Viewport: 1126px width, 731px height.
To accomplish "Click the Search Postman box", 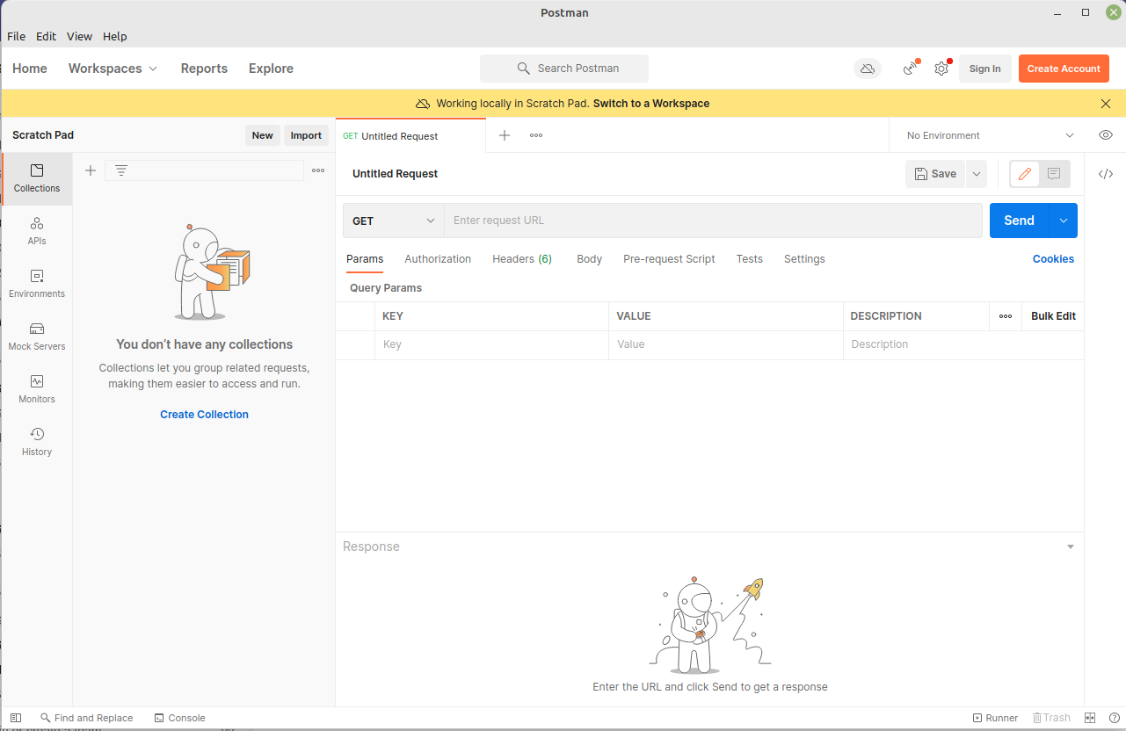I will point(564,69).
